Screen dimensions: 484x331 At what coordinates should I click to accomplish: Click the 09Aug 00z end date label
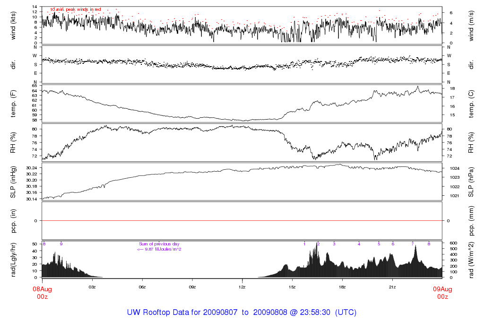(x=442, y=293)
